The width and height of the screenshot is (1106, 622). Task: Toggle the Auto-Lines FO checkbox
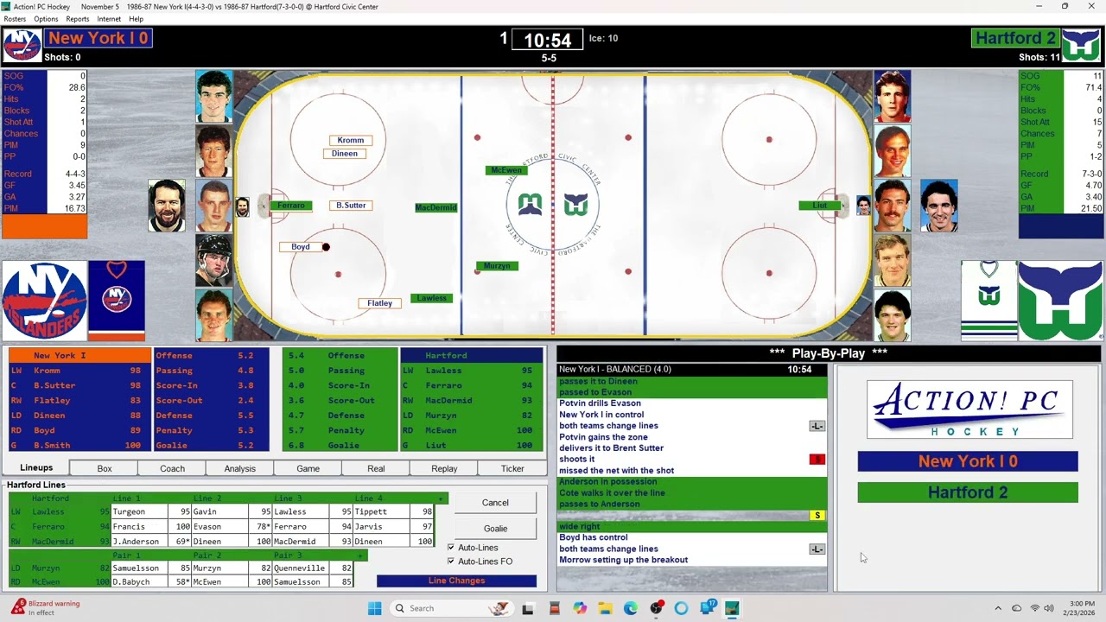point(450,562)
